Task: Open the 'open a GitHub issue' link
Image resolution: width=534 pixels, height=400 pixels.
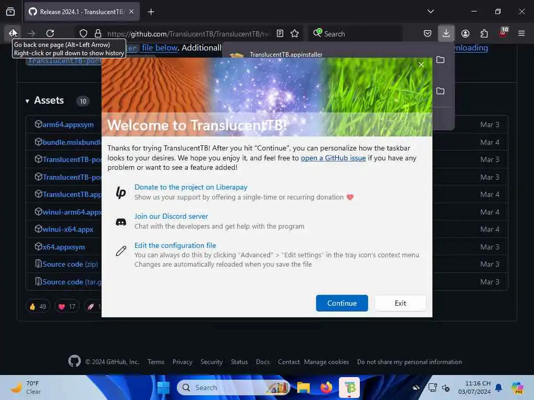Action: point(333,158)
